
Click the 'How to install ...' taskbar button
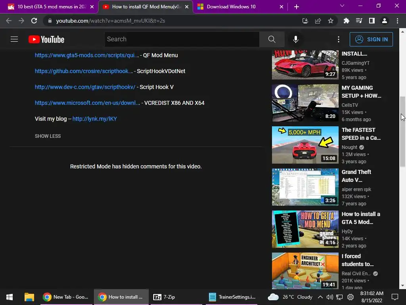point(121,297)
